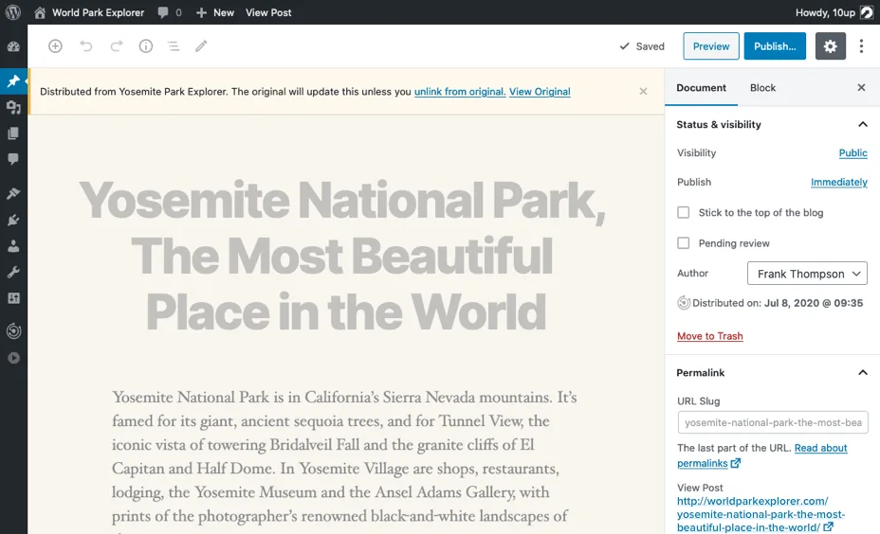The image size is (880, 534).
Task: Redo the last change
Action: point(117,46)
